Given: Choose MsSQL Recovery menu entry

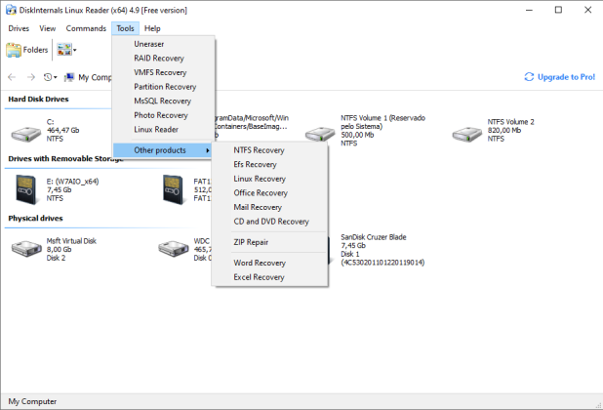Looking at the screenshot, I should (164, 101).
